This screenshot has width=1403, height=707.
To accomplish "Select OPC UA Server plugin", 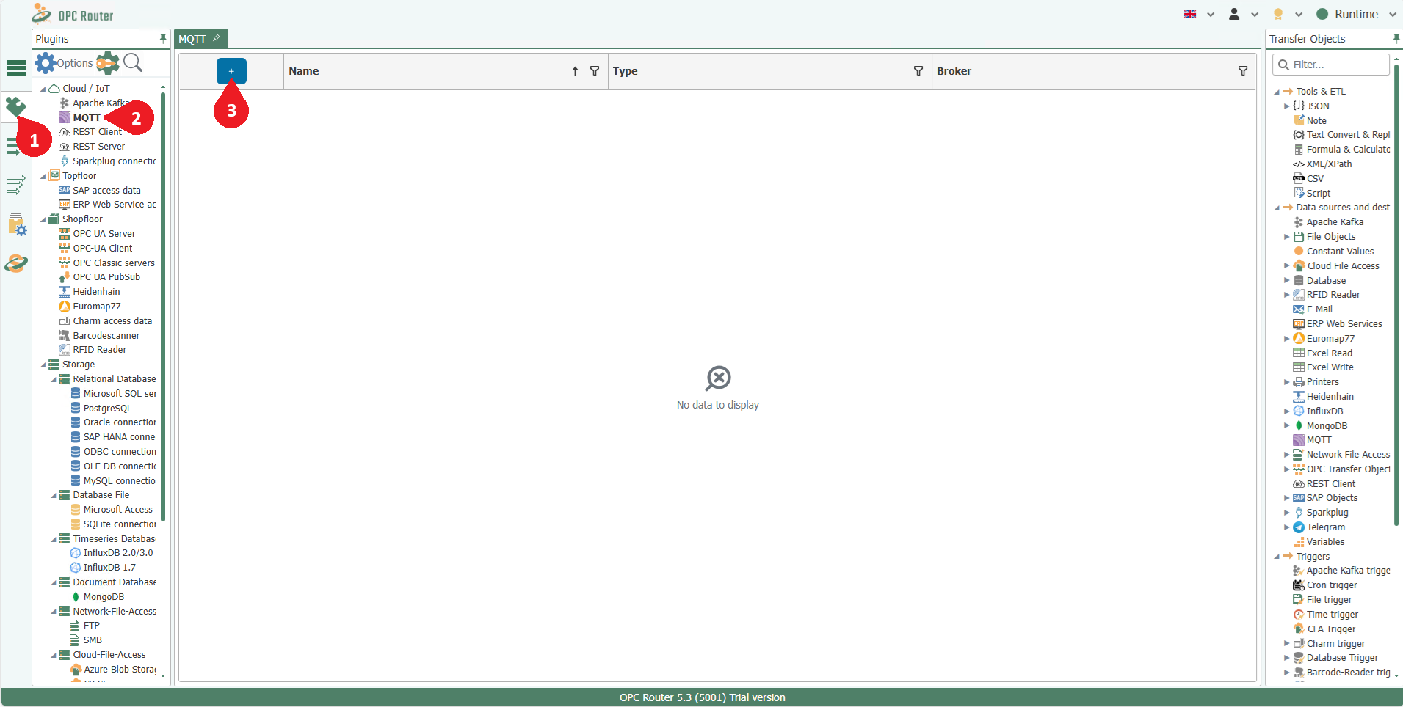I will (104, 234).
